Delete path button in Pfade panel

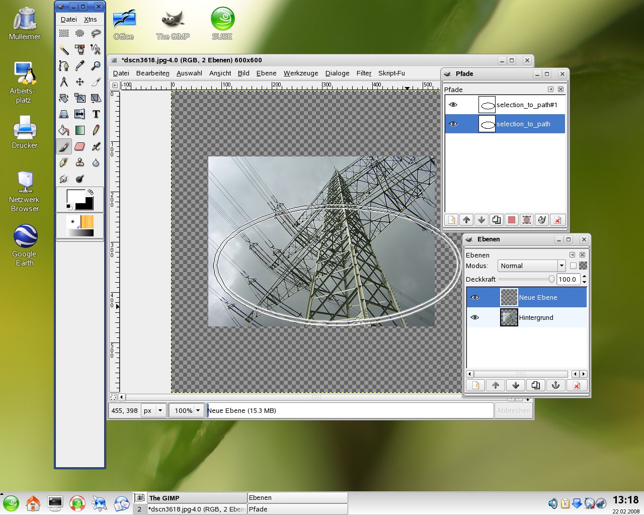coord(557,220)
